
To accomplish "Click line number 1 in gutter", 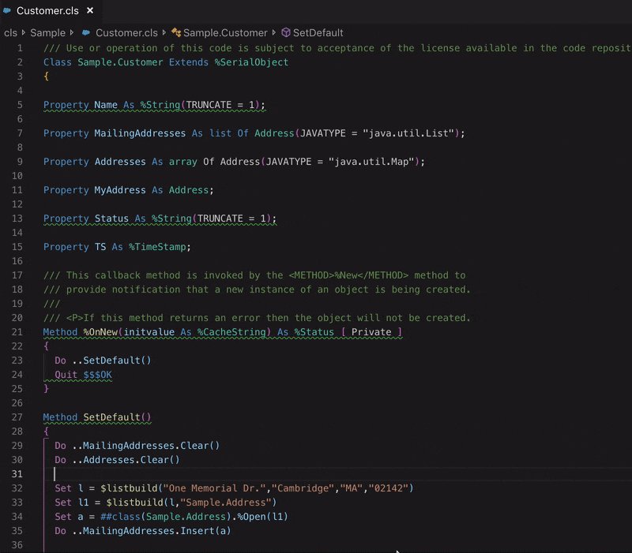I will 20,48.
